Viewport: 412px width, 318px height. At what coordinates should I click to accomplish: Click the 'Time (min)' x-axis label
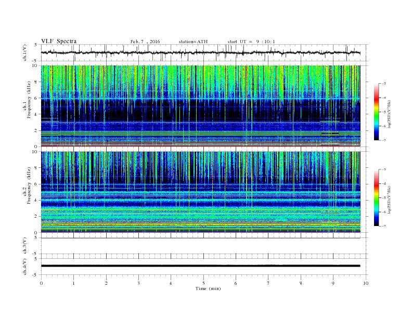pyautogui.click(x=208, y=288)
